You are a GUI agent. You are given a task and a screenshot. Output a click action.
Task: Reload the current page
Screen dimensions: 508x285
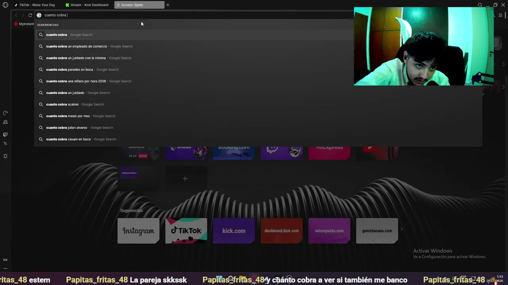click(30, 15)
